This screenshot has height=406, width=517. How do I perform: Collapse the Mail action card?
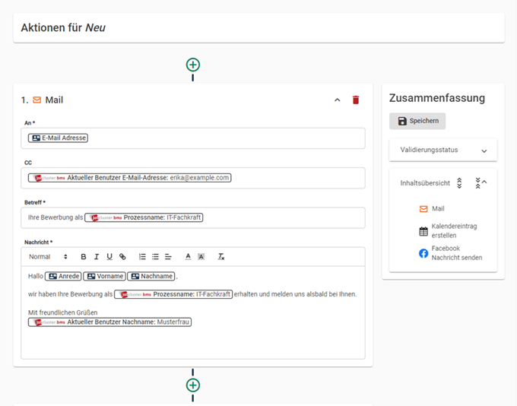(337, 100)
